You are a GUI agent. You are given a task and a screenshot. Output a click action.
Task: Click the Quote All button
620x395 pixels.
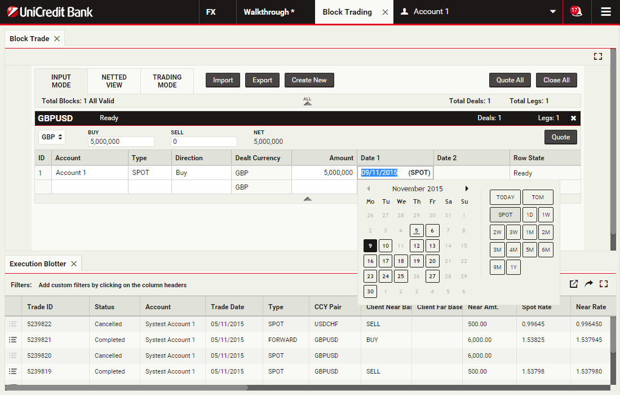(x=510, y=80)
